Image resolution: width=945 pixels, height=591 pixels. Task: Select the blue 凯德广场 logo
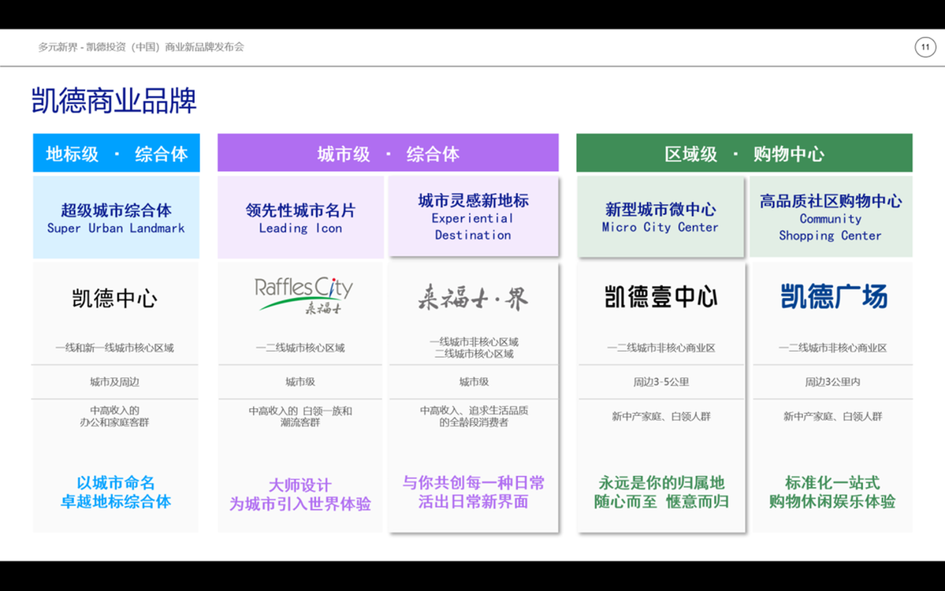[833, 297]
